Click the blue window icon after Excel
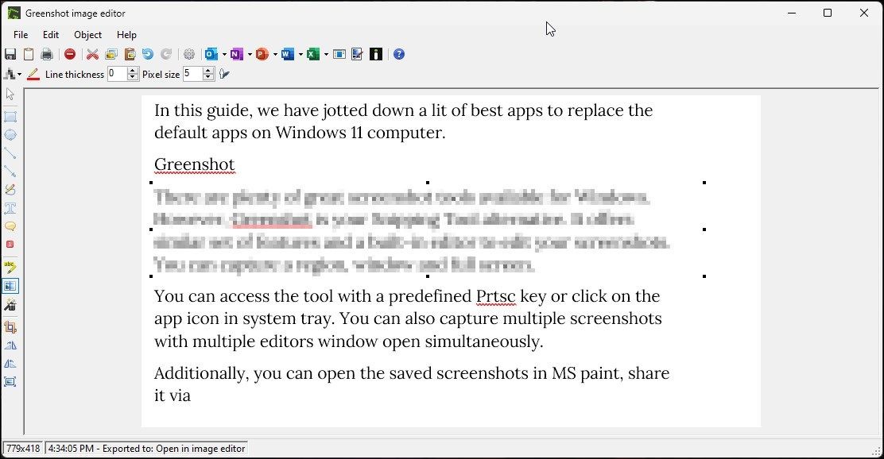 click(x=339, y=54)
